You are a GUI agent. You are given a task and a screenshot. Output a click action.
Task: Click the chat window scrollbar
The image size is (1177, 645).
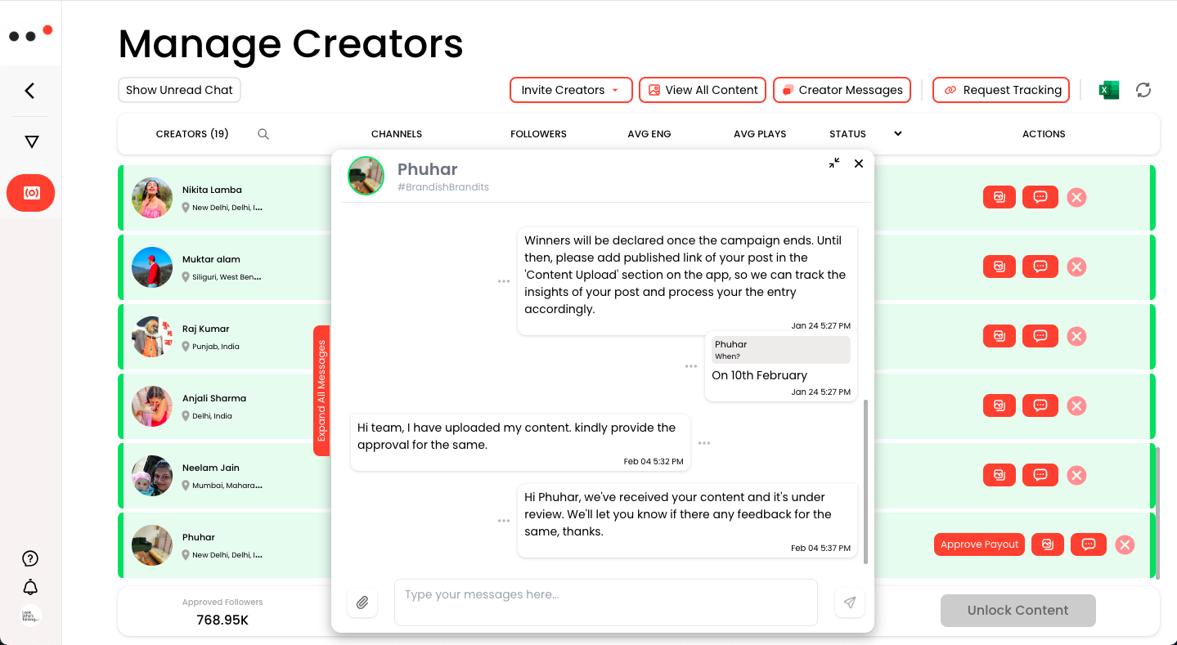[x=866, y=481]
